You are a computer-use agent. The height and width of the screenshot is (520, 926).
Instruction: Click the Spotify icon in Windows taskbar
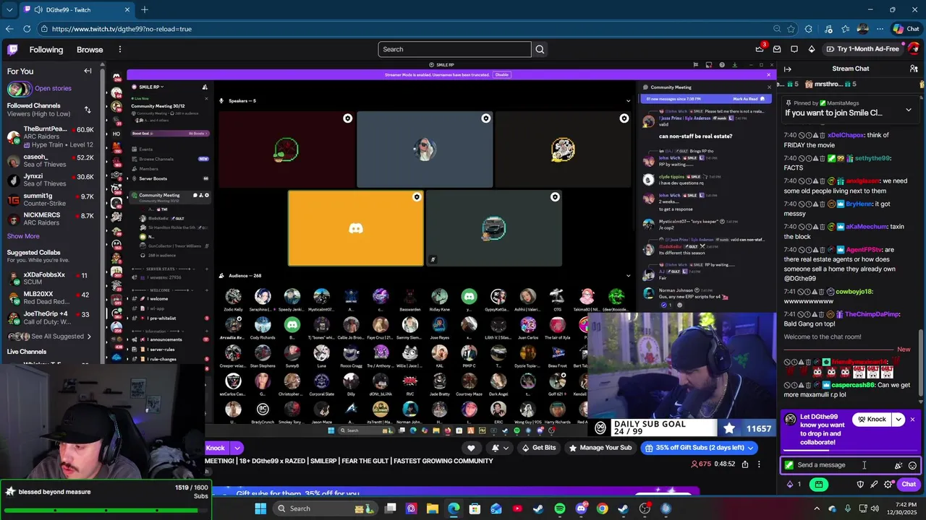coord(560,508)
